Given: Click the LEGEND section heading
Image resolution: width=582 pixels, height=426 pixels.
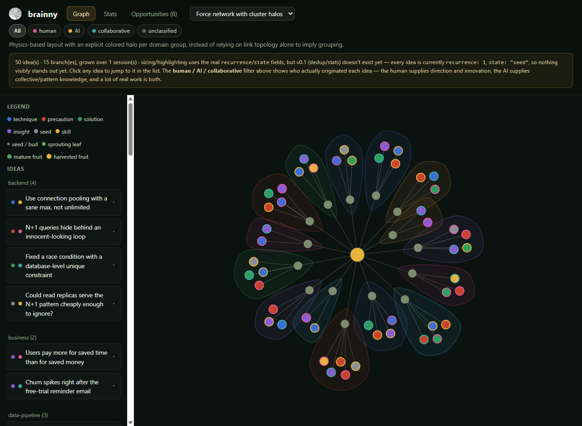Looking at the screenshot, I should (18, 107).
